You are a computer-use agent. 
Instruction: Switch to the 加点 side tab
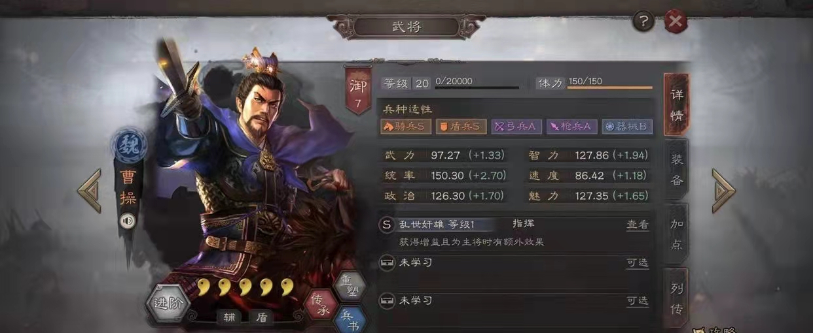pyautogui.click(x=677, y=233)
